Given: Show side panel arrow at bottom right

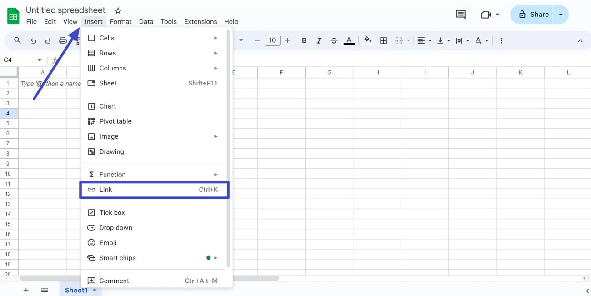Looking at the screenshot, I should click(x=587, y=291).
